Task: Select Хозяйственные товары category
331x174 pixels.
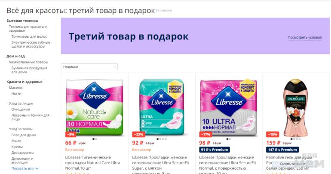Action: click(x=28, y=62)
